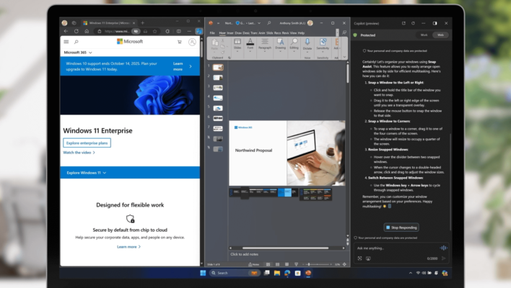Open PowerPoint search magnifier in title bar

(269, 23)
